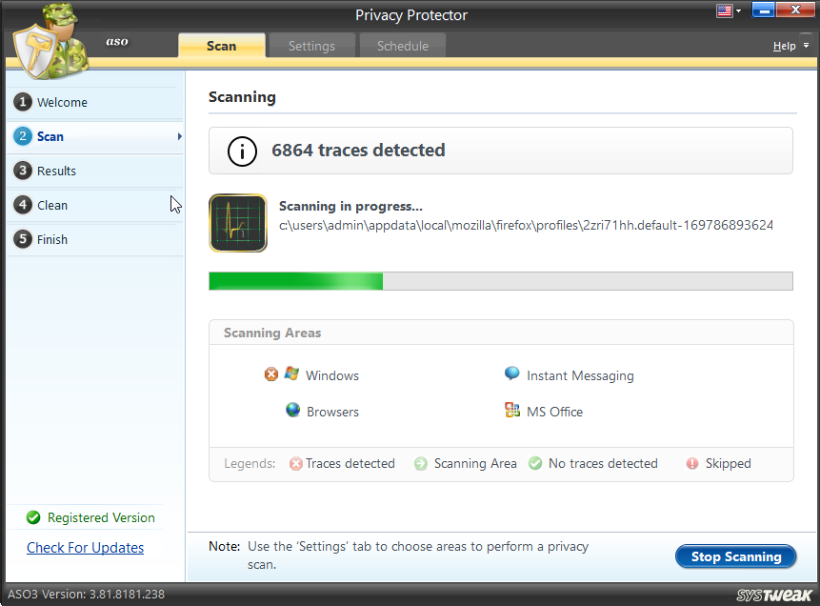Switch to the Settings tab
The height and width of the screenshot is (606, 820).
tap(311, 45)
